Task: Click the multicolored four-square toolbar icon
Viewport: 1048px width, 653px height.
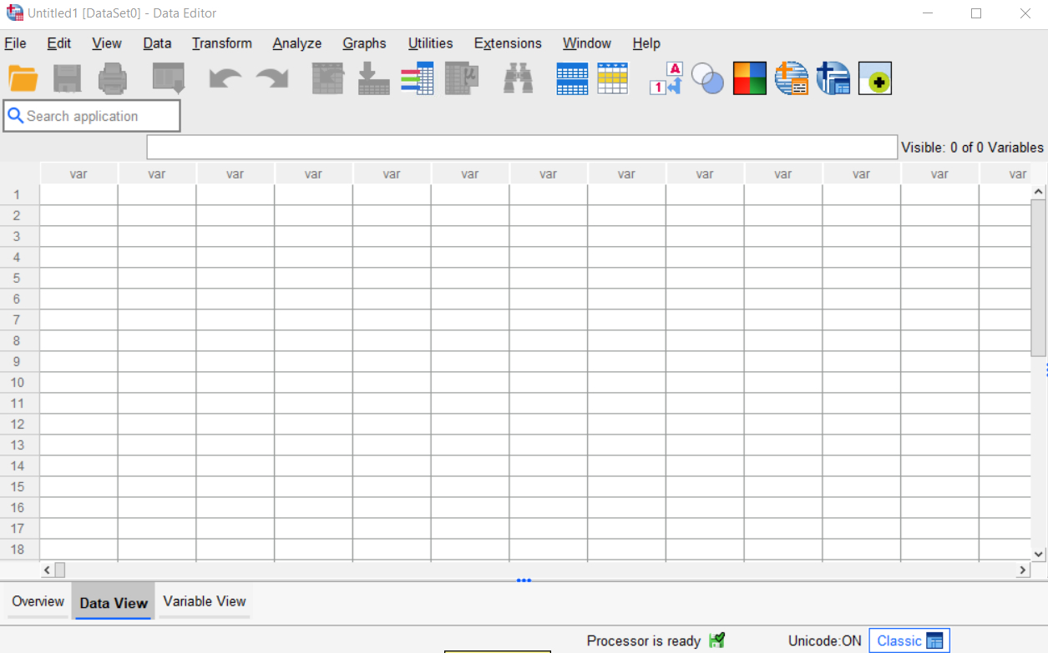Action: [x=749, y=78]
